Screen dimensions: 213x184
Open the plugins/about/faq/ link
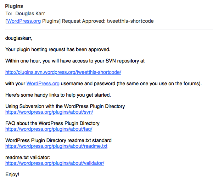pyautogui.click(x=49, y=129)
